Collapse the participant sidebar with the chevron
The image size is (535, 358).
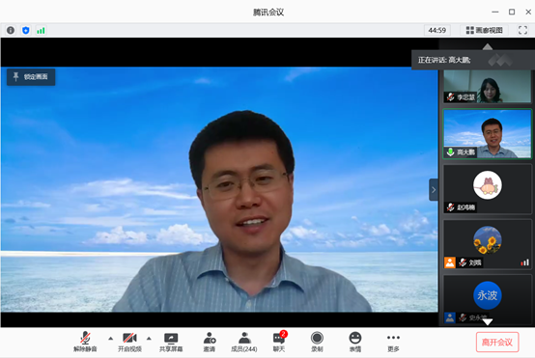click(434, 189)
